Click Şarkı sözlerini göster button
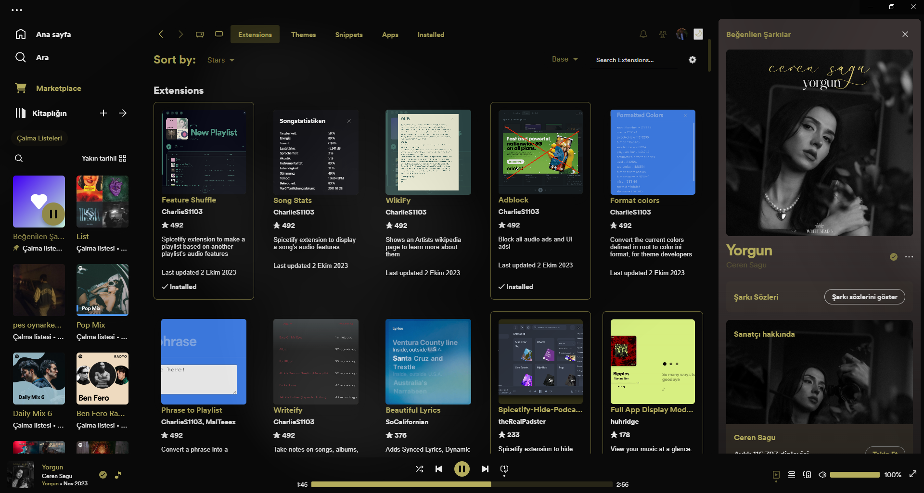The width and height of the screenshot is (924, 493). point(865,297)
